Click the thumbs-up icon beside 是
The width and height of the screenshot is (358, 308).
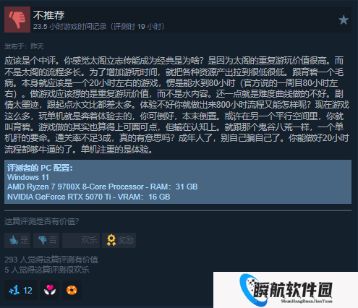[x=14, y=240]
